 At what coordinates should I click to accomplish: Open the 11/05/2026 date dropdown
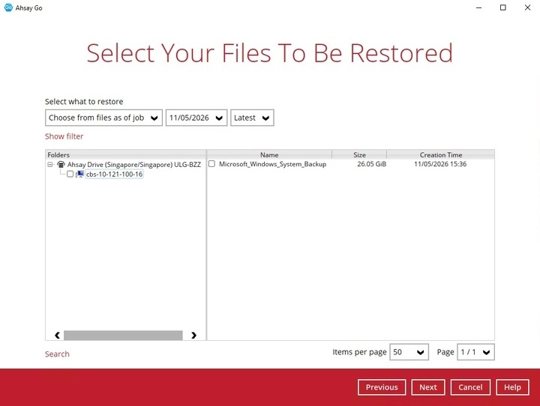tap(196, 118)
